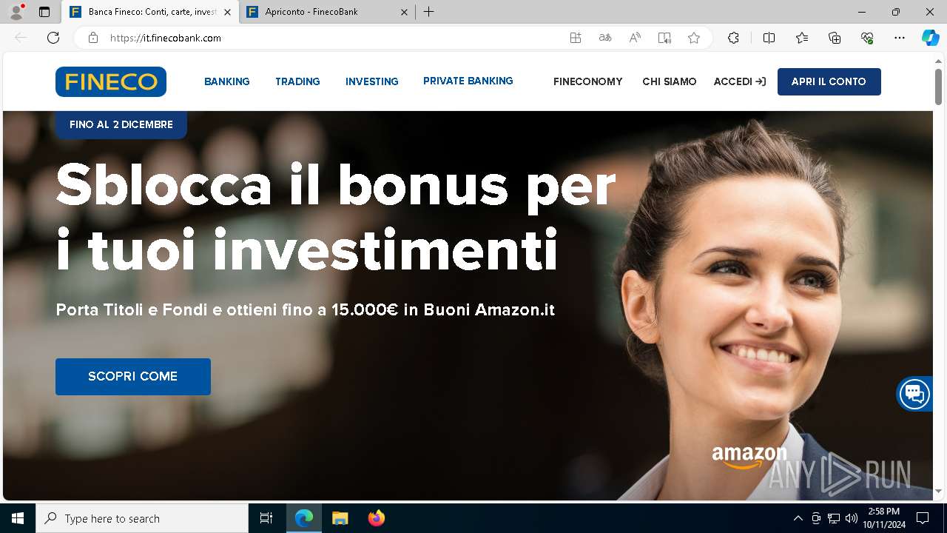Open the CHI SIAMO page
This screenshot has height=533, width=947.
[670, 81]
